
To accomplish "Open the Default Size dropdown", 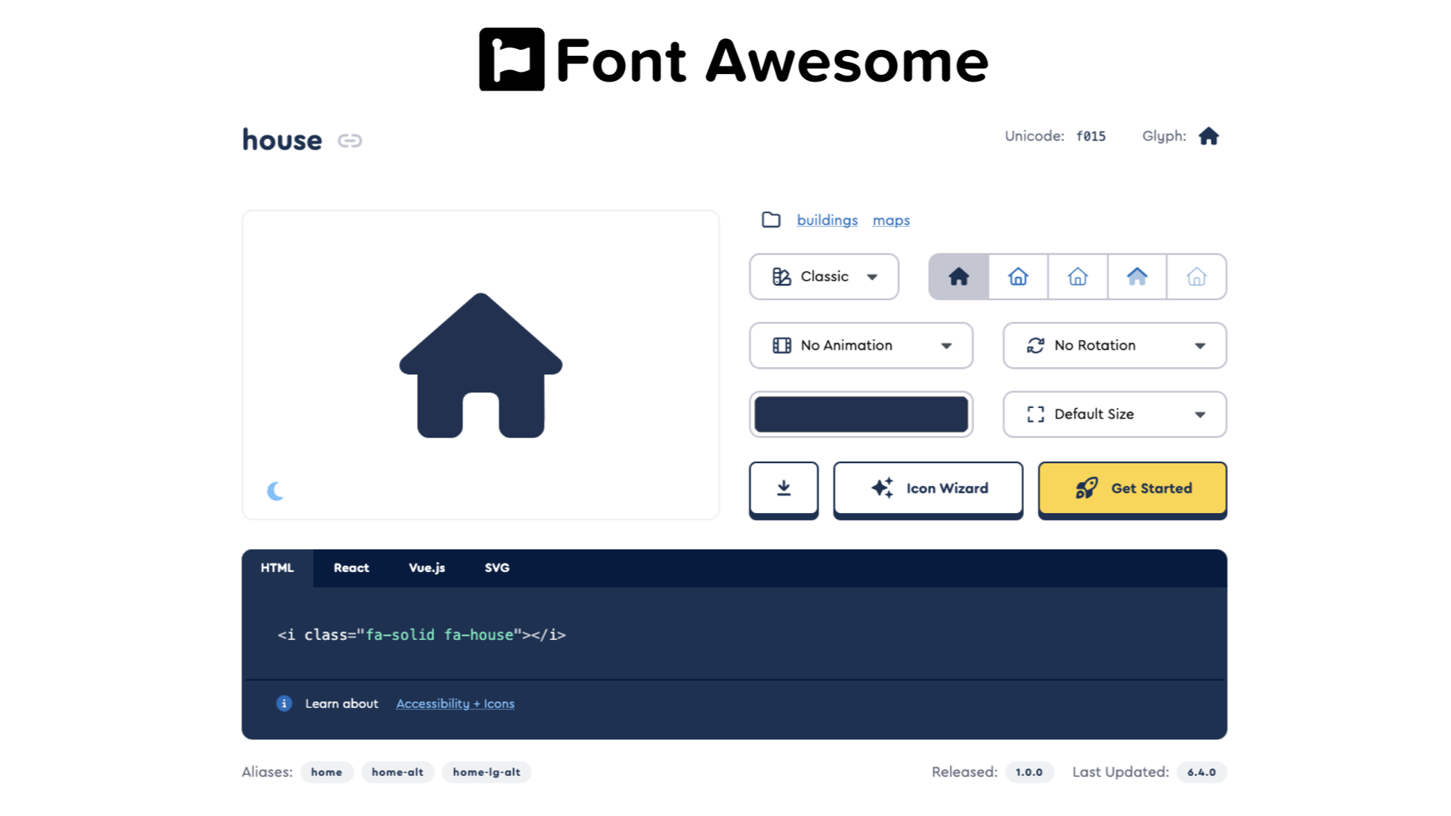I will pos(1114,414).
